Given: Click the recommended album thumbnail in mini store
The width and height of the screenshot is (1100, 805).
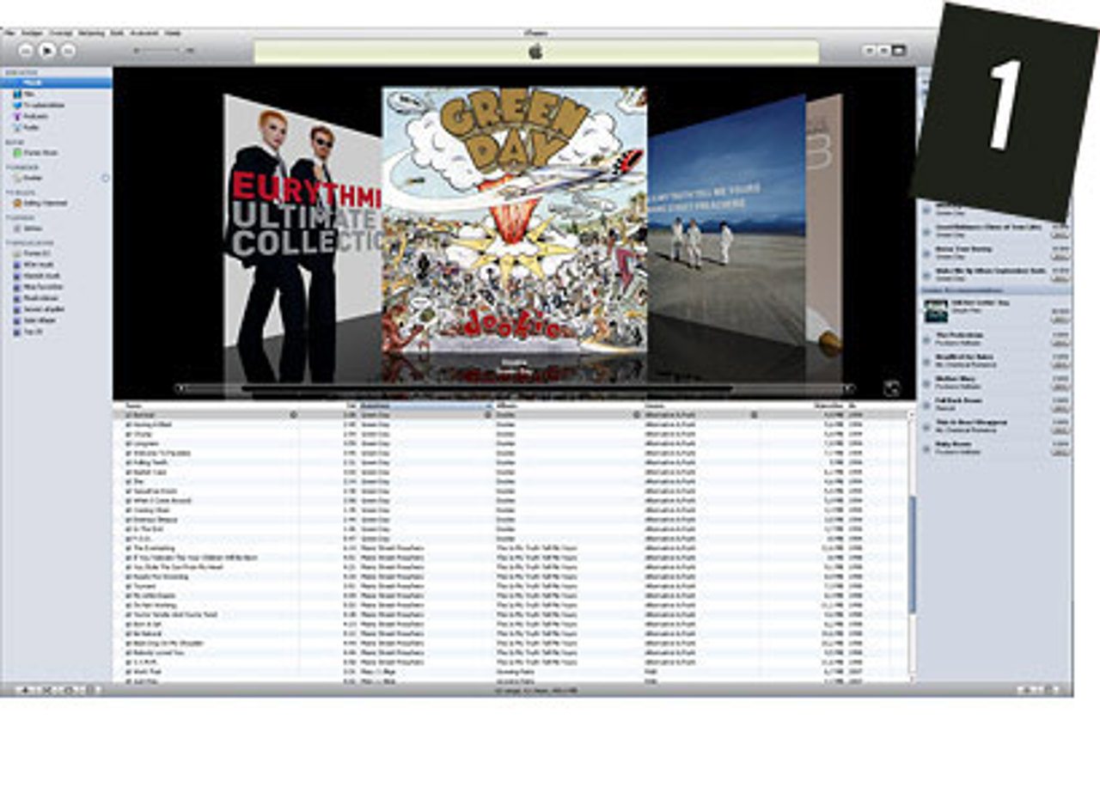Looking at the screenshot, I should tap(936, 310).
